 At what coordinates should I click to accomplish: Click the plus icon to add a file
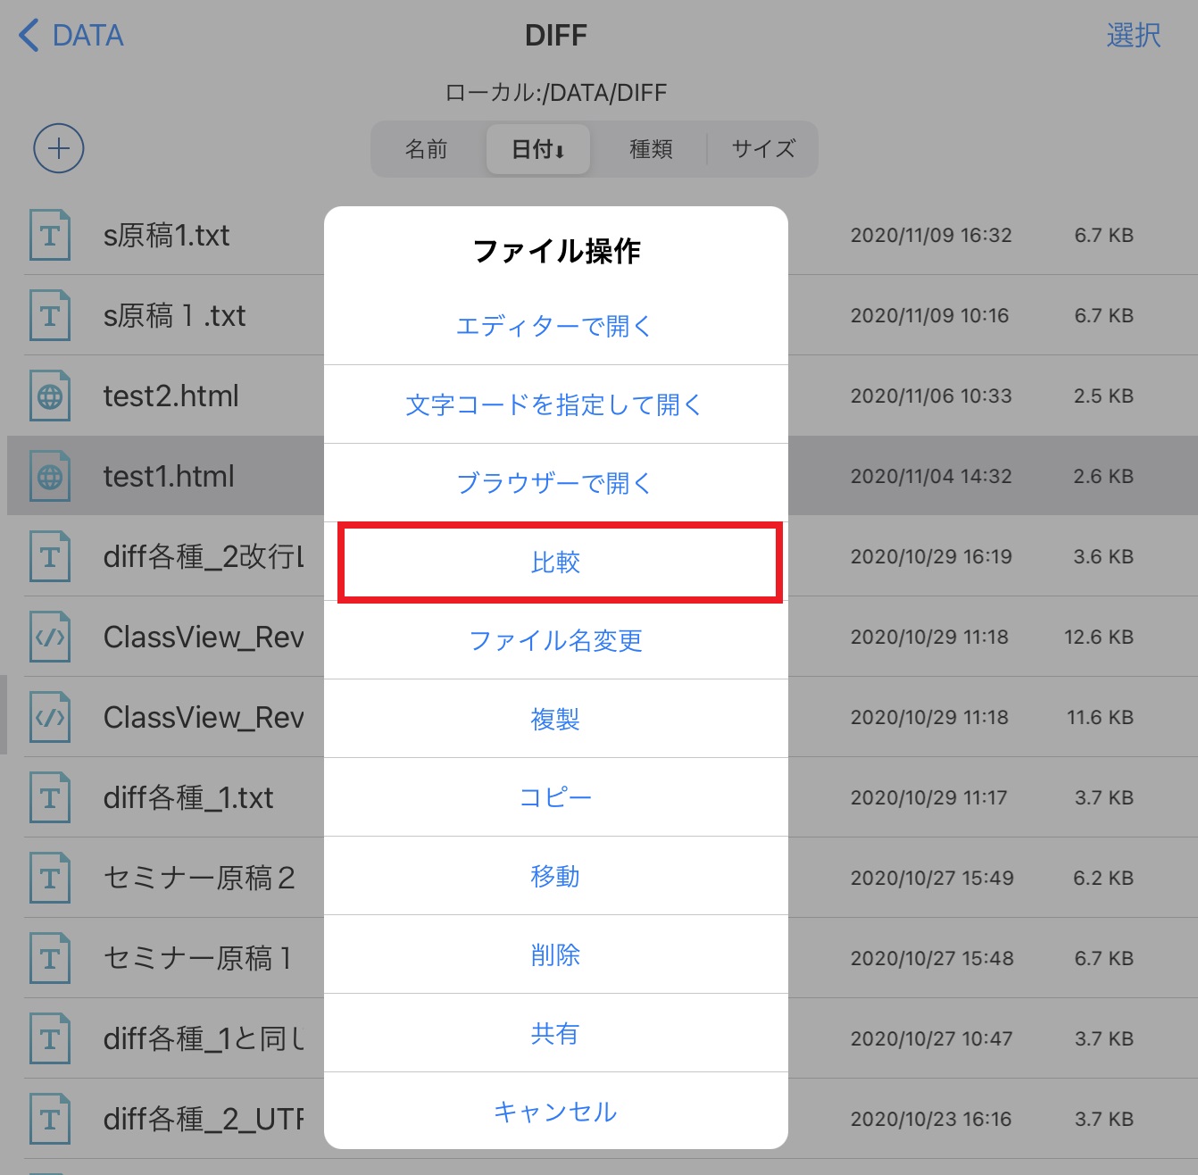57,148
